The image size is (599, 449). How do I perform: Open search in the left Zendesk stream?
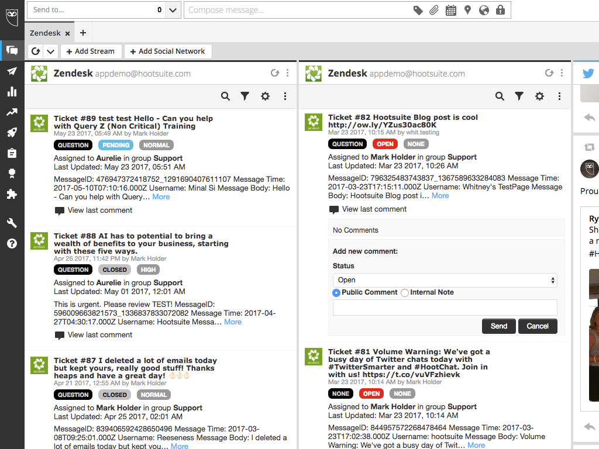225,96
